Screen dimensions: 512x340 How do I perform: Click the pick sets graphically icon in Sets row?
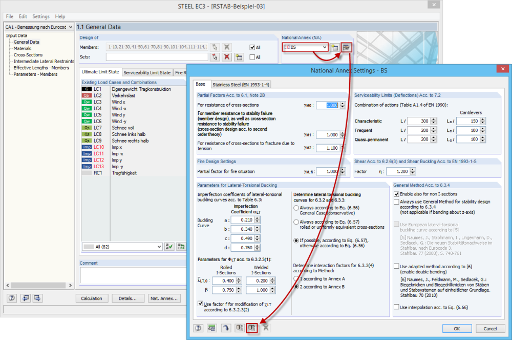215,57
